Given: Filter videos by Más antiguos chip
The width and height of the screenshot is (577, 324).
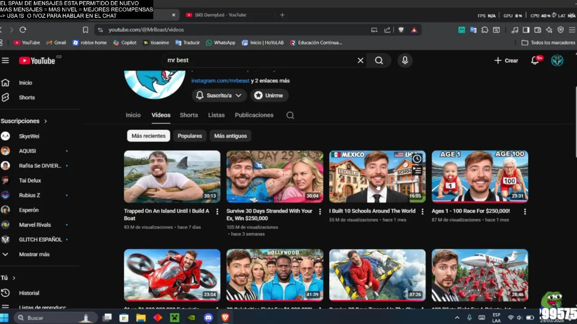Looking at the screenshot, I should pyautogui.click(x=230, y=136).
